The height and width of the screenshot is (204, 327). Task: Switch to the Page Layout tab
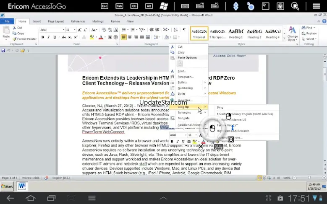[x=56, y=21]
